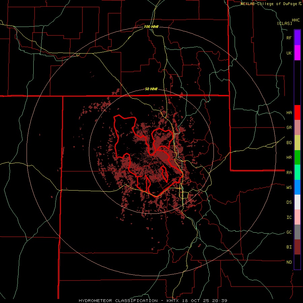Click the BD legend label

point(289,143)
